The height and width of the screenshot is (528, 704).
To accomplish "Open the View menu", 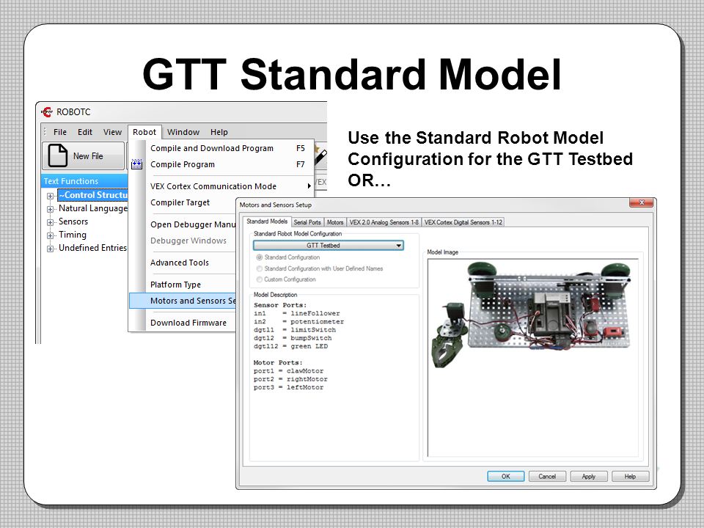I will tap(112, 132).
